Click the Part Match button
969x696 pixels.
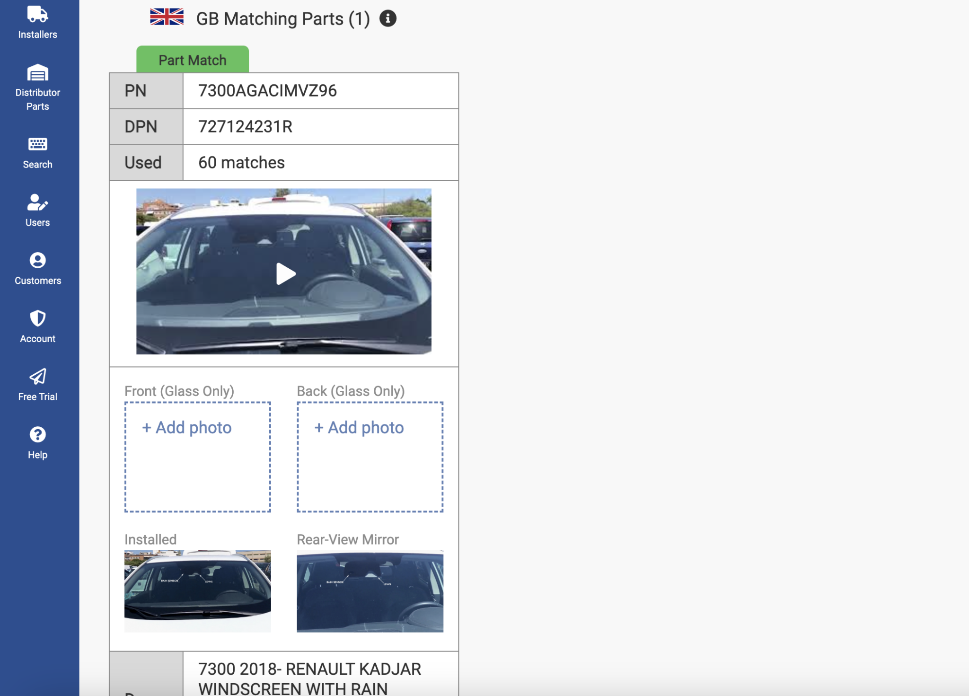coord(193,60)
